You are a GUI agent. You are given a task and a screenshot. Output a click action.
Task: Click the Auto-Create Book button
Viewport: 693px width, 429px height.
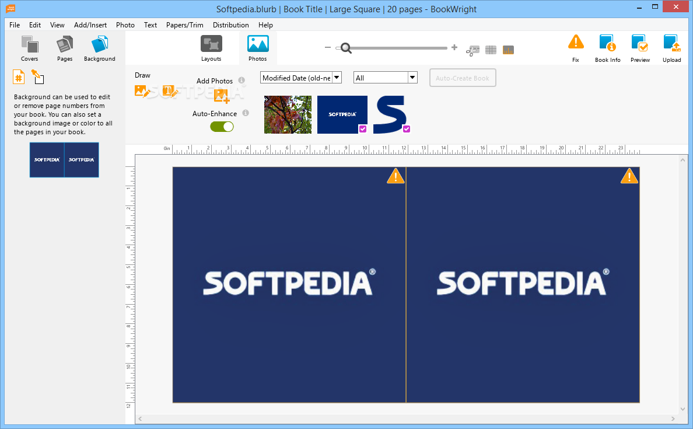pos(463,78)
